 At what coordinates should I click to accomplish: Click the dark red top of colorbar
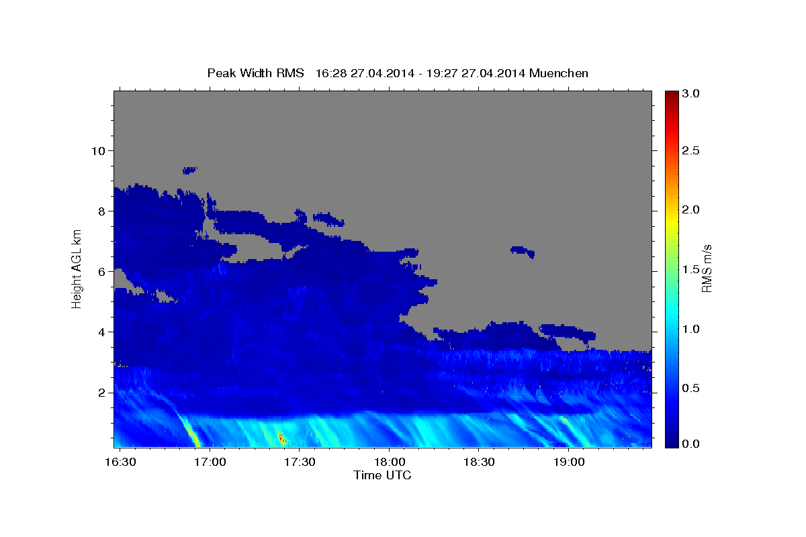(x=671, y=97)
